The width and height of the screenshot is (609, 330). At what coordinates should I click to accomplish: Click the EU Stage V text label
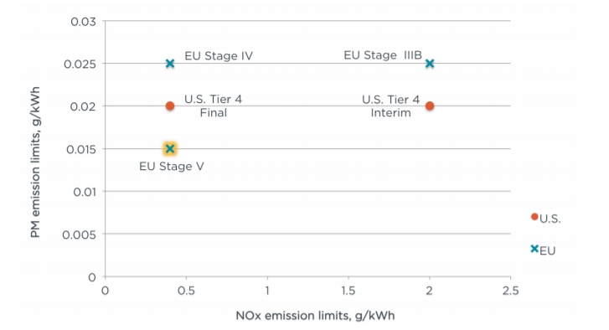click(171, 166)
